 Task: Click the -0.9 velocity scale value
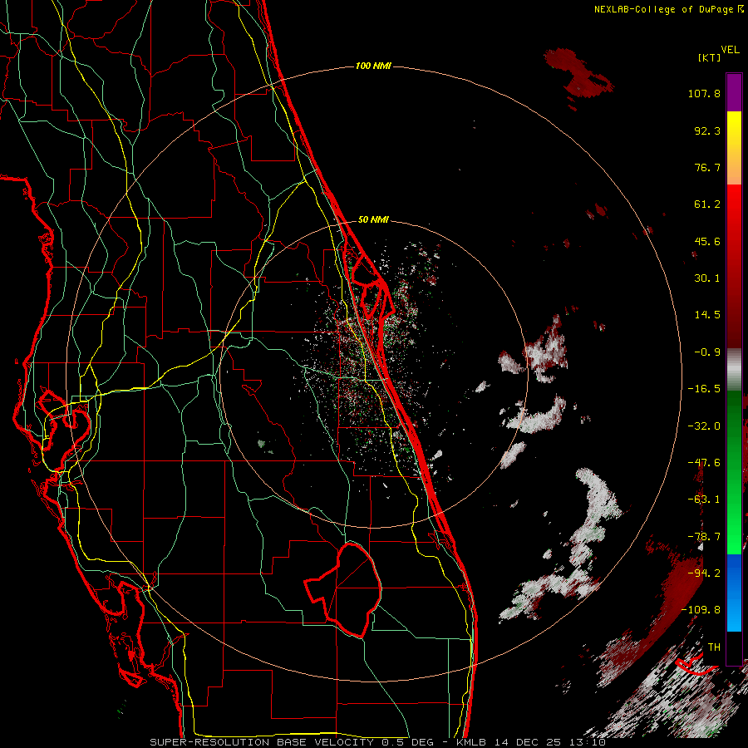pyautogui.click(x=707, y=352)
